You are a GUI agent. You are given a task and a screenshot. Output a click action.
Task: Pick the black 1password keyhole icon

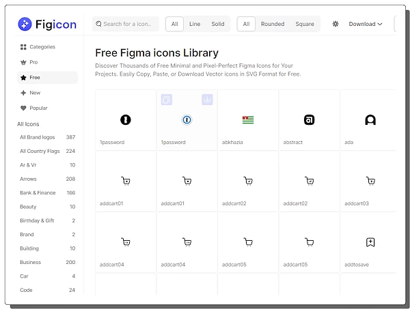point(125,120)
